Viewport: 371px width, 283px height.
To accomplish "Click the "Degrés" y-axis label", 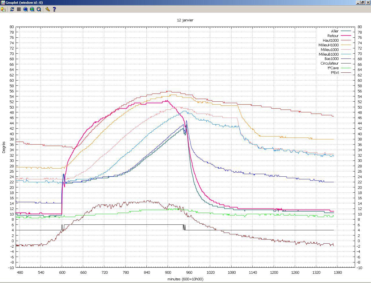I will point(4,147).
